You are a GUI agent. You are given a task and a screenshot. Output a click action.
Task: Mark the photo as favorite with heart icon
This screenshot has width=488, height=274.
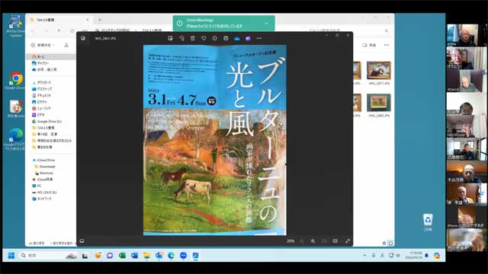(204, 38)
